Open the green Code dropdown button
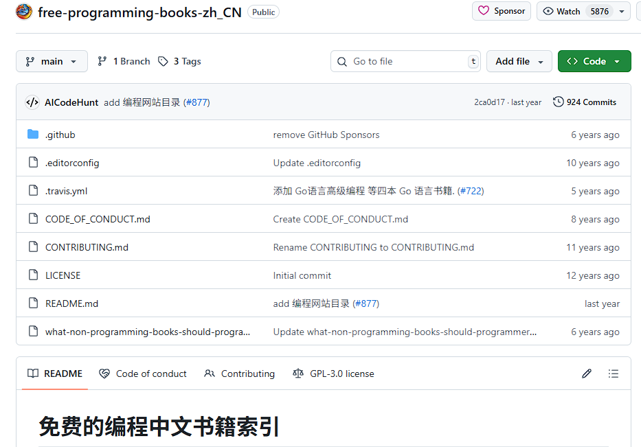The width and height of the screenshot is (641, 447). [594, 61]
